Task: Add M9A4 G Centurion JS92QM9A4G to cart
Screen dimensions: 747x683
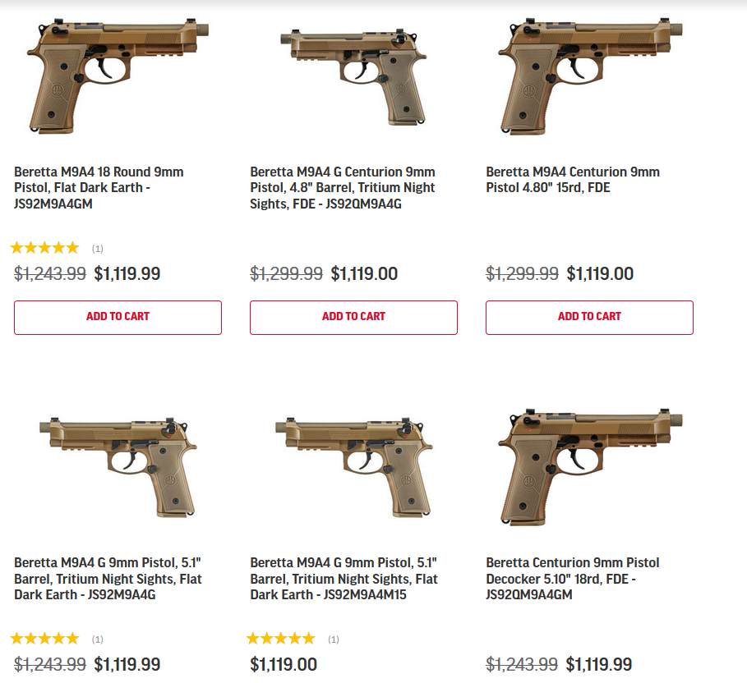Action: (353, 318)
